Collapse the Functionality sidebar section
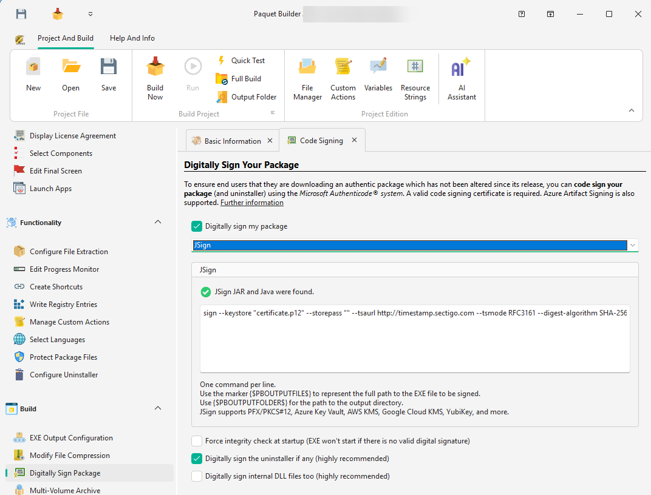651x495 pixels. click(158, 222)
